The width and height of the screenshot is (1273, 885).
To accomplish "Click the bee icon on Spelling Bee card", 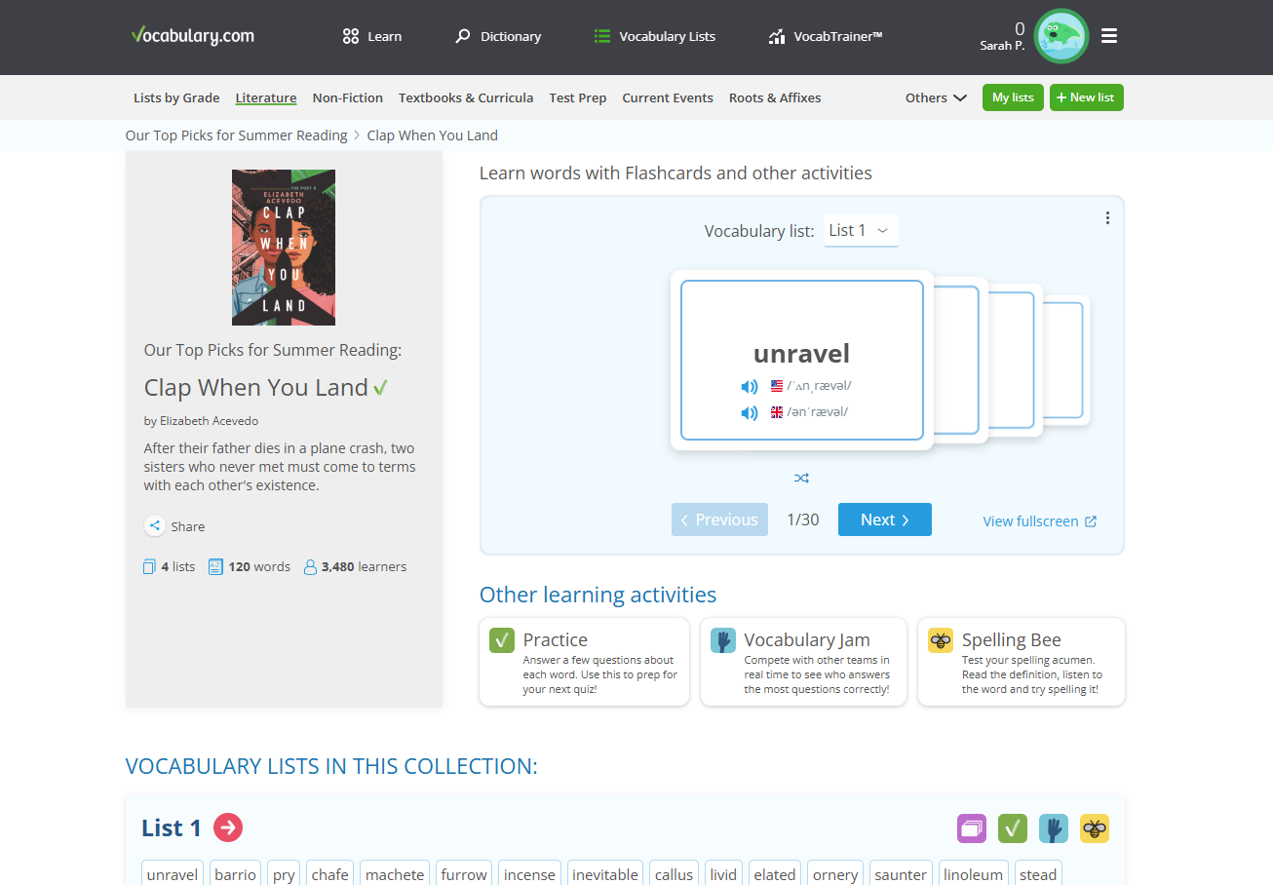I will [x=941, y=640].
